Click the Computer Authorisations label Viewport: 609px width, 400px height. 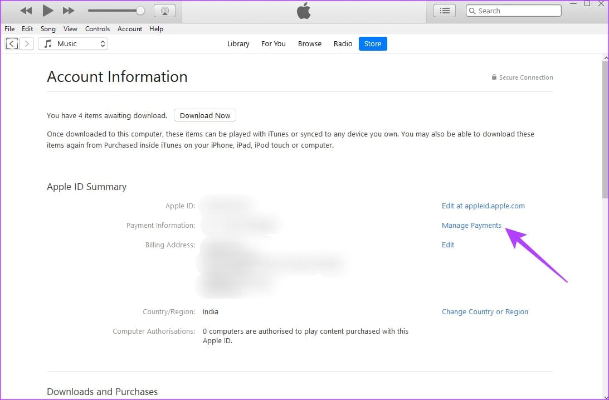(154, 331)
